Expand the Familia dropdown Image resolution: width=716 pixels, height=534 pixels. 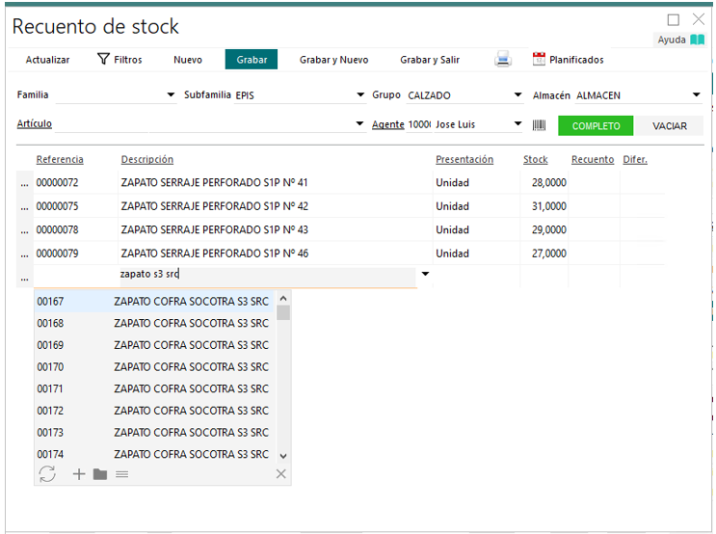(172, 95)
